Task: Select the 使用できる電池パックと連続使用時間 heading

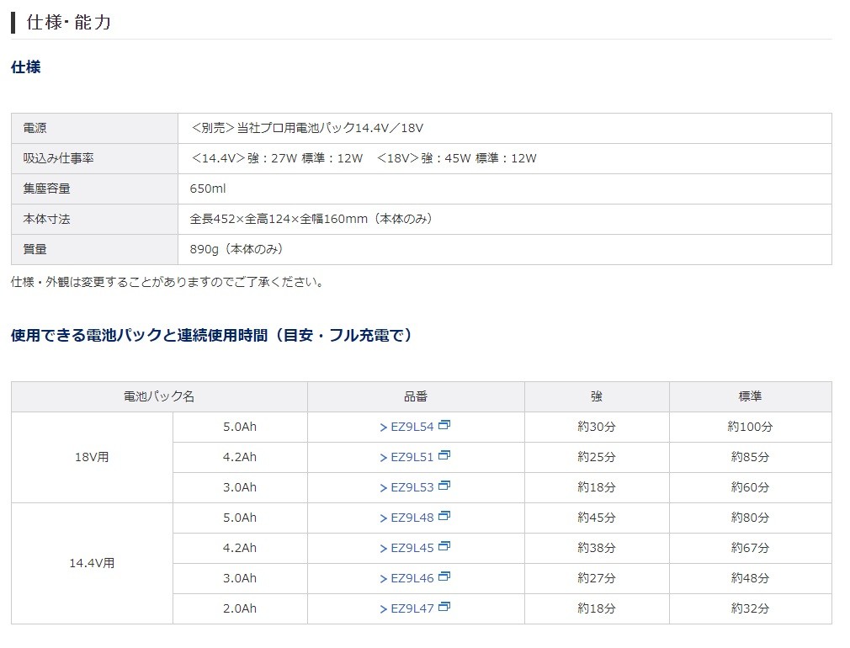Action: [x=211, y=335]
